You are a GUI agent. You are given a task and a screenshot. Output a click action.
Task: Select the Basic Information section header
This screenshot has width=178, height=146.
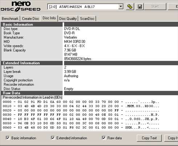[32, 24]
